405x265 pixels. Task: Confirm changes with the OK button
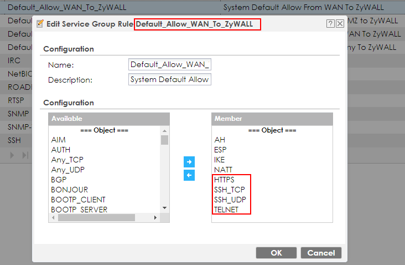[276, 253]
